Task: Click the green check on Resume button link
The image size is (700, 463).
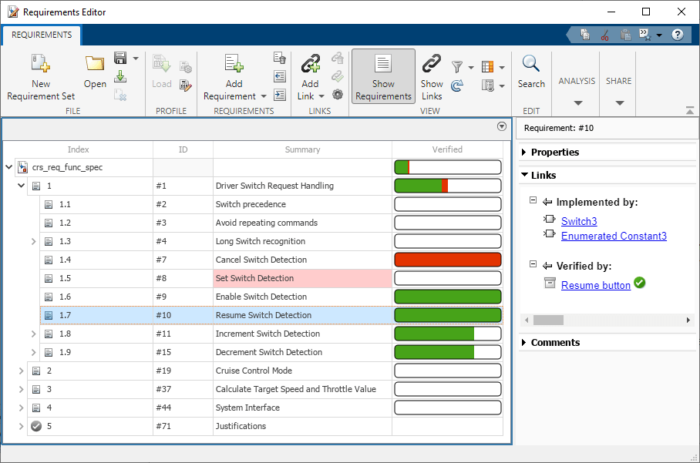Action: (640, 284)
